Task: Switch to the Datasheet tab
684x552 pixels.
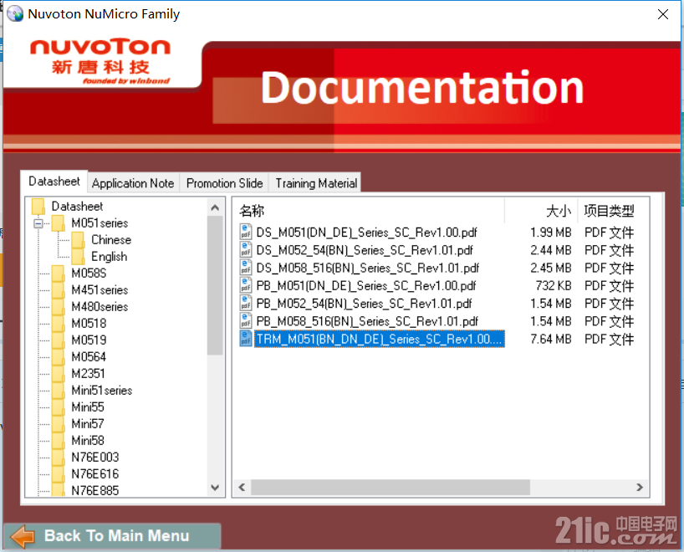Action: pos(54,181)
